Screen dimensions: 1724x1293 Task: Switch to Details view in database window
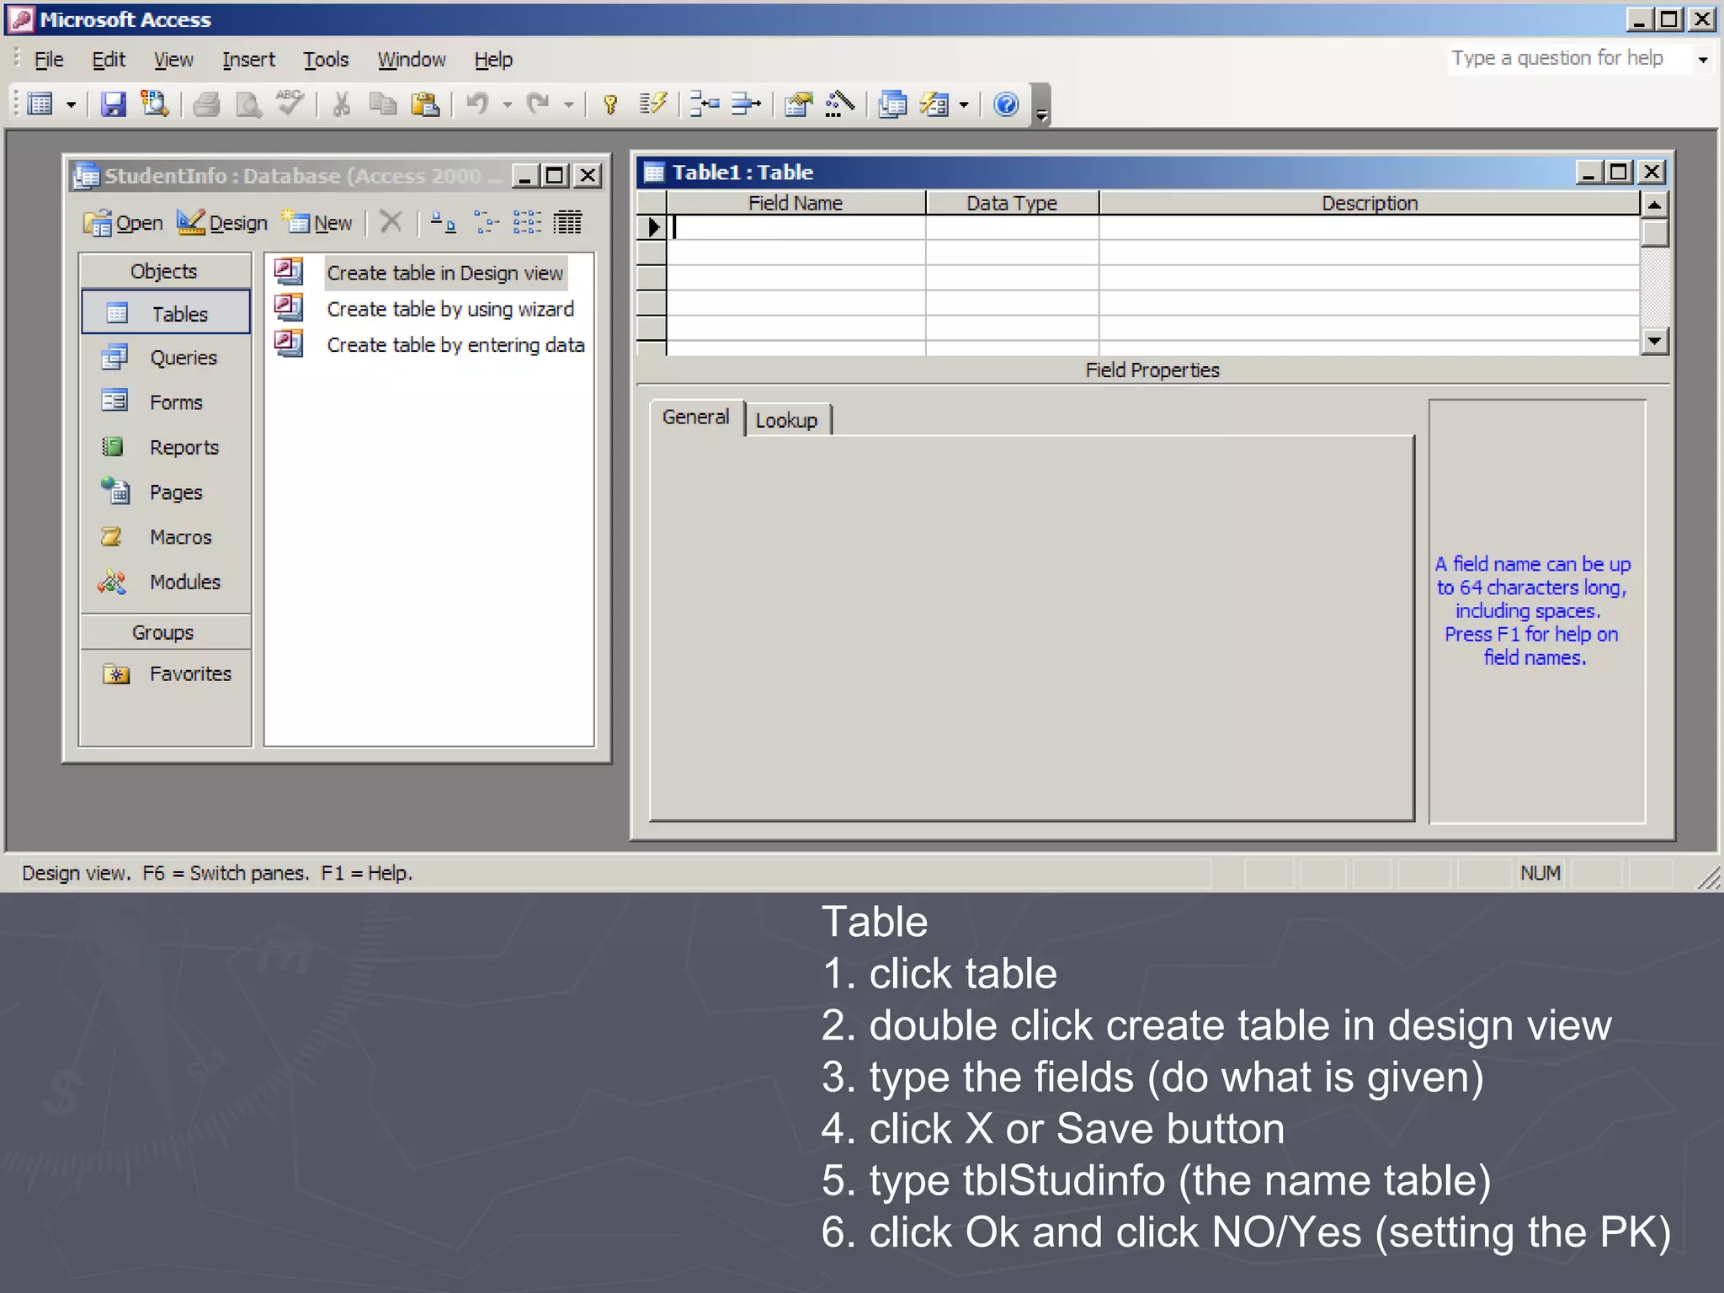pos(568,222)
